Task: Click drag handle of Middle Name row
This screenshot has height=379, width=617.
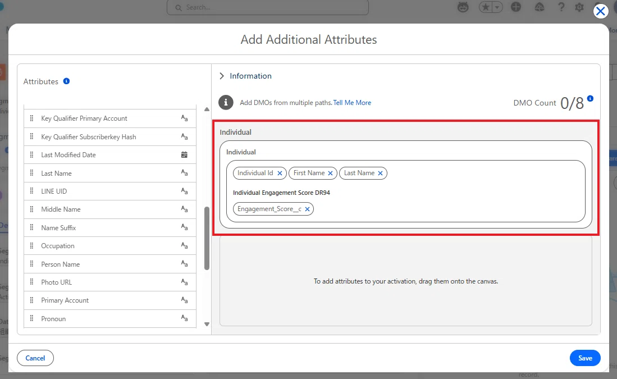Action: (32, 209)
